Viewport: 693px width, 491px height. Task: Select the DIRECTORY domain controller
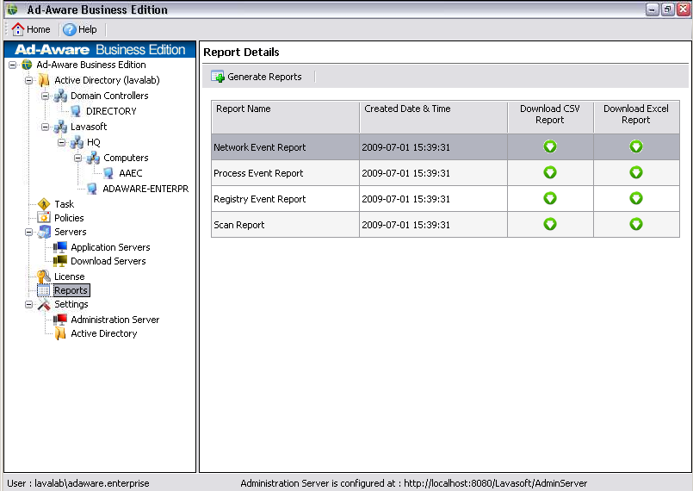pos(111,111)
